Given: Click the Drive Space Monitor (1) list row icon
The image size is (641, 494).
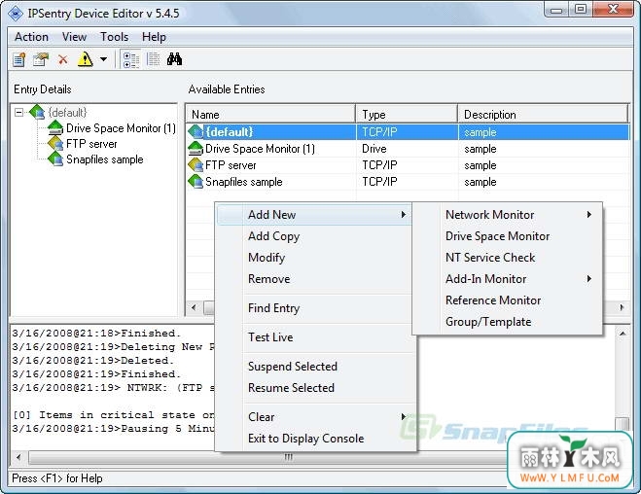Looking at the screenshot, I should pyautogui.click(x=196, y=149).
